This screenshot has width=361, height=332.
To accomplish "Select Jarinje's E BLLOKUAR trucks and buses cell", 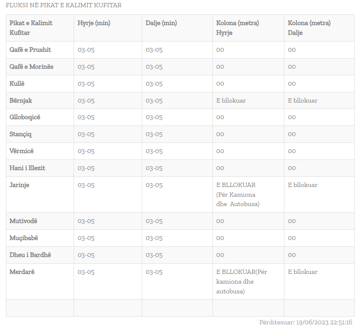I will (x=237, y=194).
